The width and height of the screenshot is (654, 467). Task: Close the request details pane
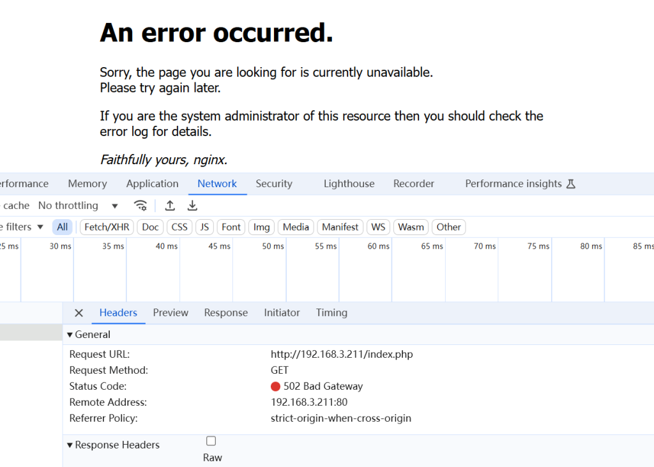click(78, 312)
